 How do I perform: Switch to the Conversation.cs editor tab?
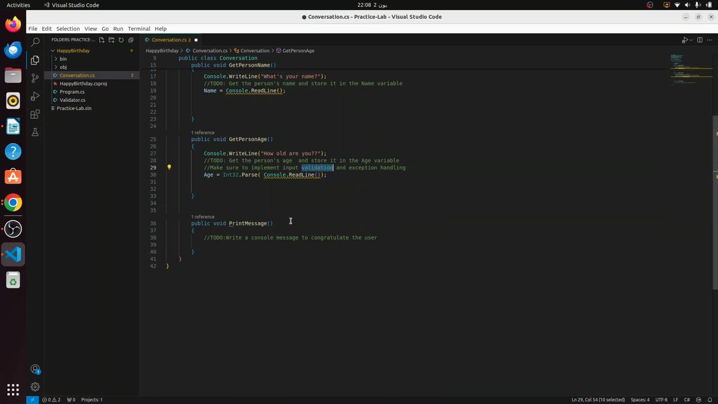click(x=168, y=40)
